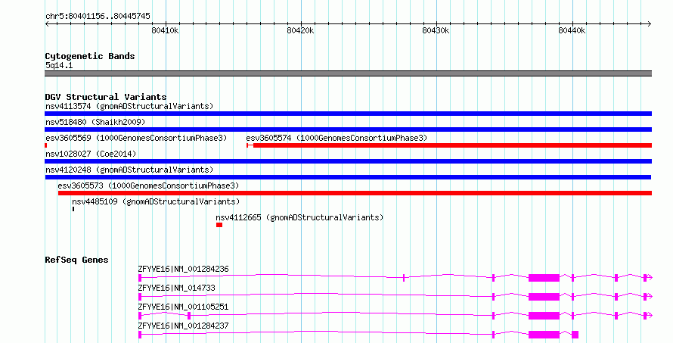Click the nsv4113574 gnomAD blue variant bar
Viewport: 673px width, 343px height.
[x=348, y=114]
